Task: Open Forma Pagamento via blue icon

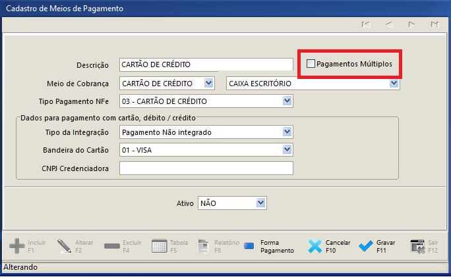Action: (249, 246)
